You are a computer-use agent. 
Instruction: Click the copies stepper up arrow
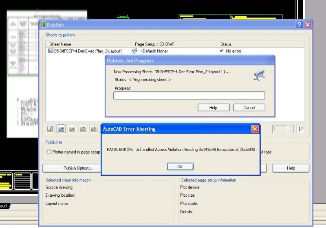pyautogui.click(x=291, y=127)
